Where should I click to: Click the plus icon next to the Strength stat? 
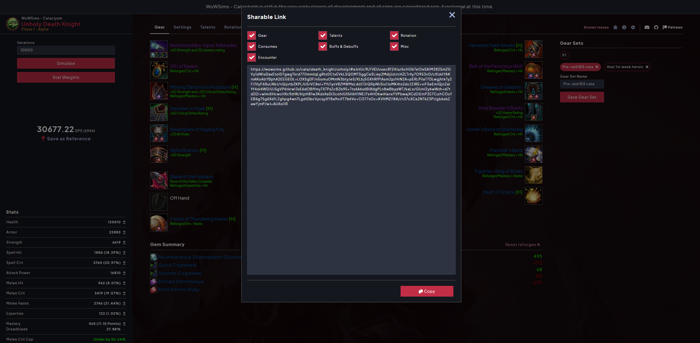[x=124, y=242]
